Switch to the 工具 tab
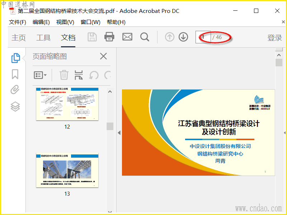The height and width of the screenshot is (215, 287). [x=43, y=38]
